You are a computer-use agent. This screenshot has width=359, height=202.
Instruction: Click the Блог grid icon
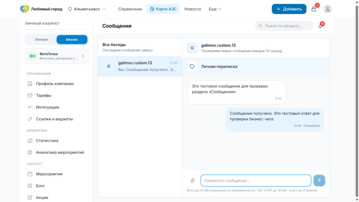[x=30, y=186]
